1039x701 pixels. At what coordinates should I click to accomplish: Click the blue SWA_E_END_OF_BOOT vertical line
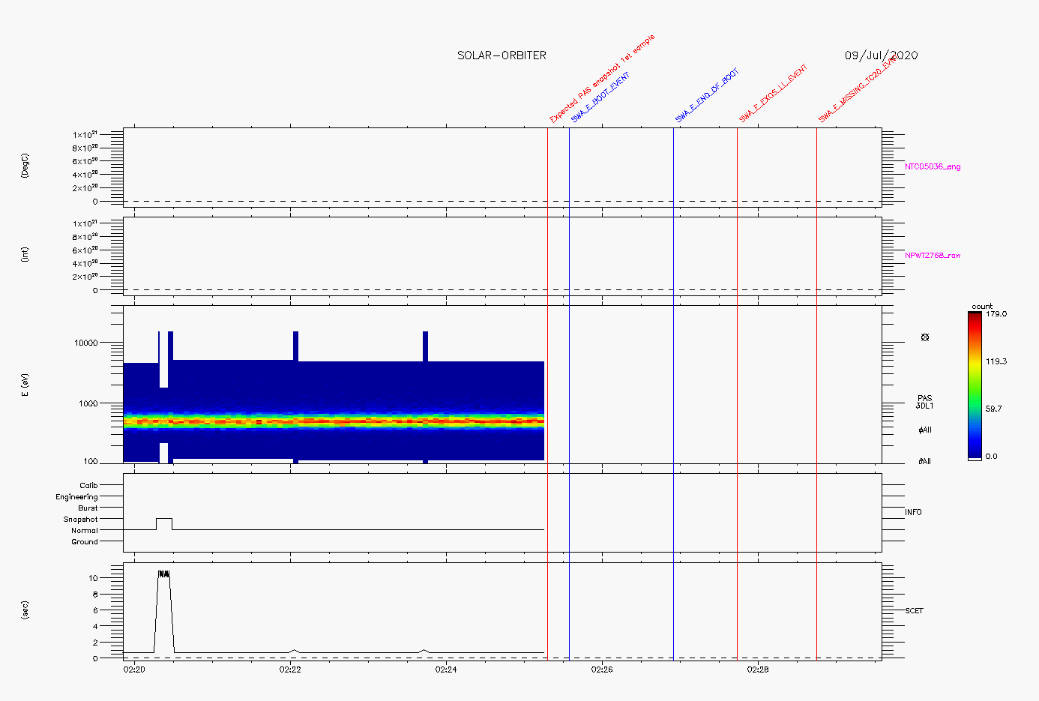pos(673,394)
